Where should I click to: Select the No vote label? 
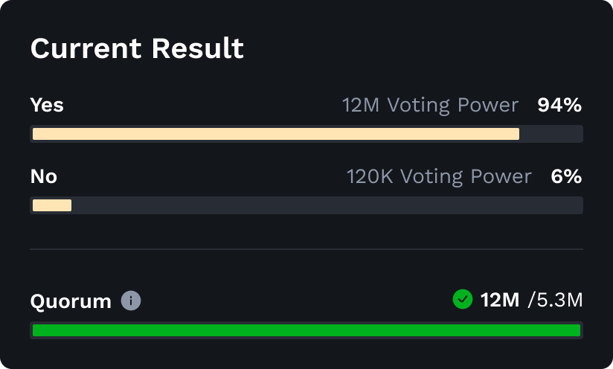click(44, 176)
